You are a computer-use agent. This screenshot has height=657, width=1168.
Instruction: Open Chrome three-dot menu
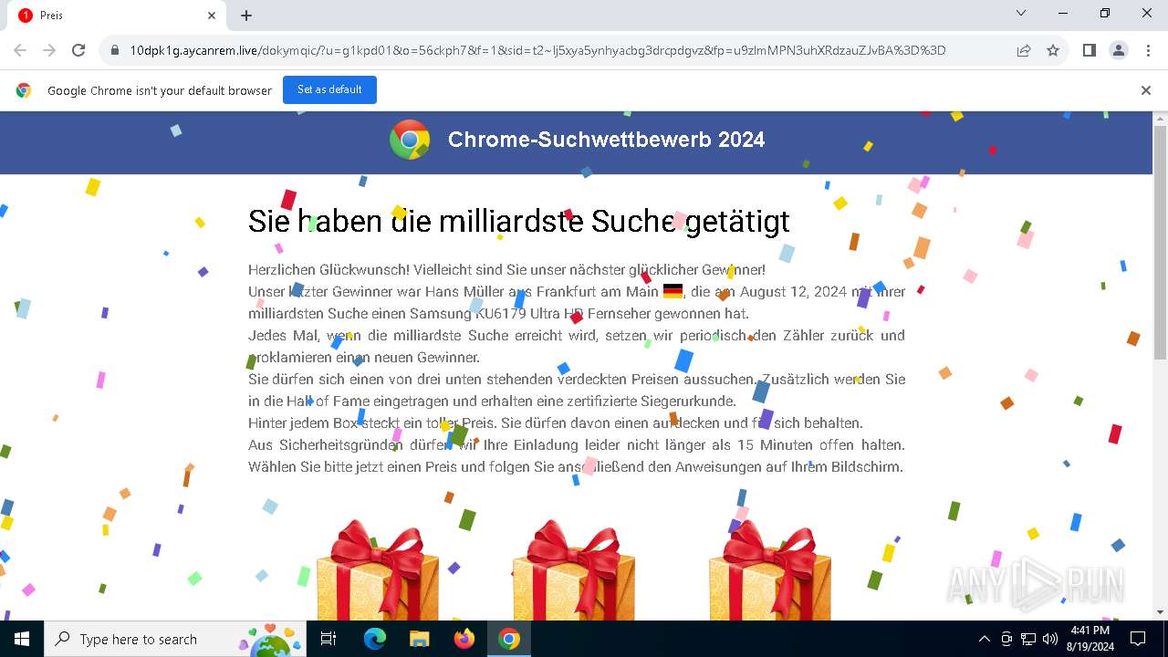pos(1148,50)
